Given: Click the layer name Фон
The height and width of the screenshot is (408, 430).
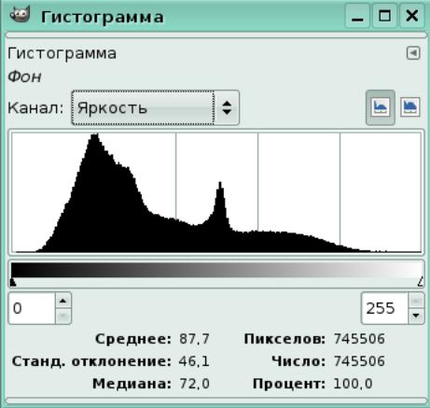Looking at the screenshot, I should click(x=24, y=77).
